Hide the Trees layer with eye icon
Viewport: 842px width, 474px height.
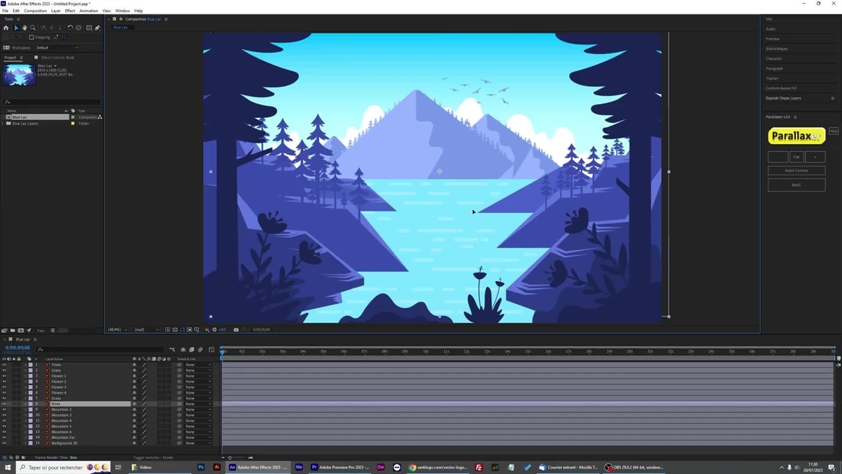(4, 365)
